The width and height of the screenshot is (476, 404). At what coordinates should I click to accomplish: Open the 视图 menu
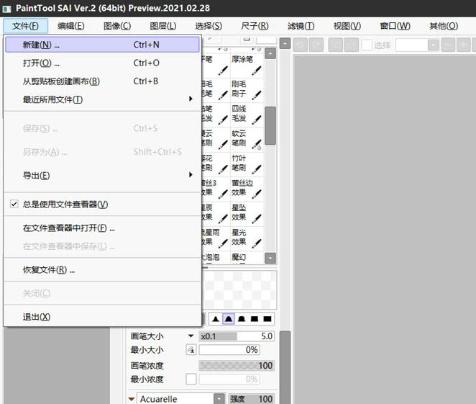(347, 26)
